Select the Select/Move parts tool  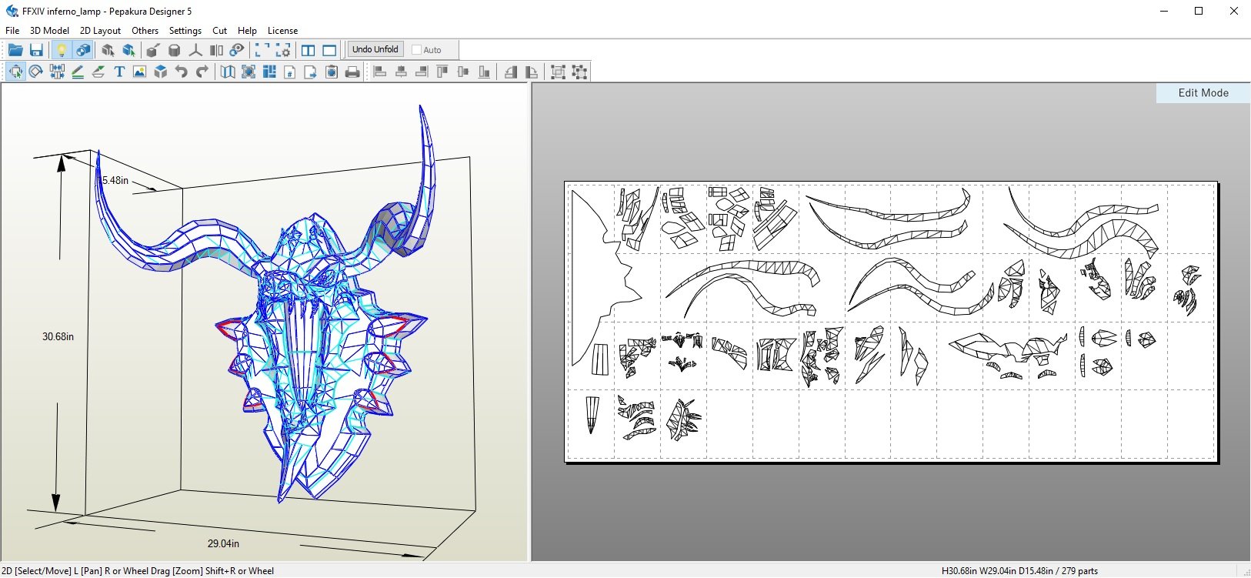point(15,72)
